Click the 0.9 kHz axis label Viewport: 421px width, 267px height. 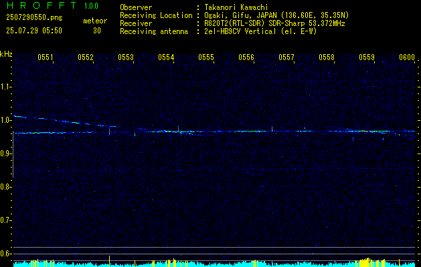coord(6,154)
